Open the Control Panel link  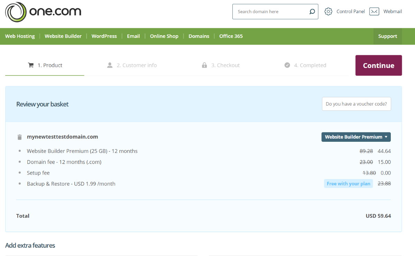point(351,11)
